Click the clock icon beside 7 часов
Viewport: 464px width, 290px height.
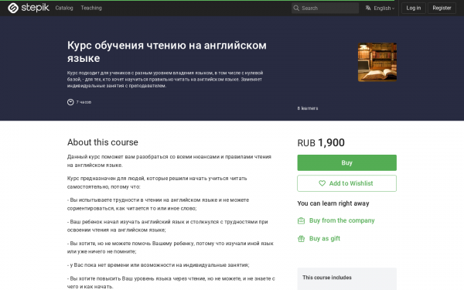70,102
